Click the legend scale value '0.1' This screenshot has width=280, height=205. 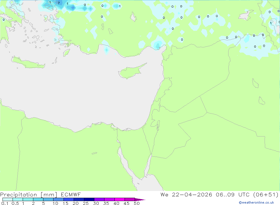(5, 203)
